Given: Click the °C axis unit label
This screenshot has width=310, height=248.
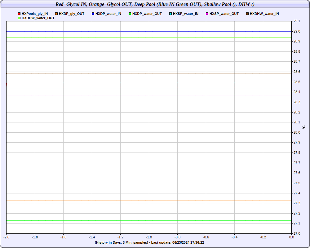Looking at the screenshot, I should [304, 127].
